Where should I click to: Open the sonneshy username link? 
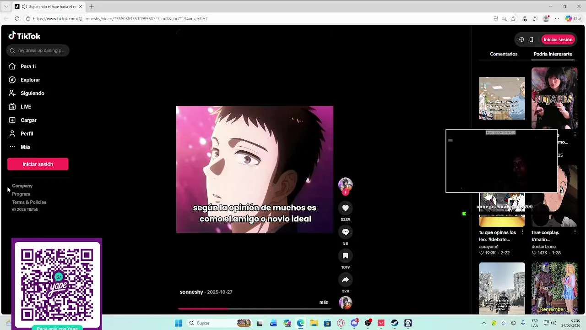point(191,292)
